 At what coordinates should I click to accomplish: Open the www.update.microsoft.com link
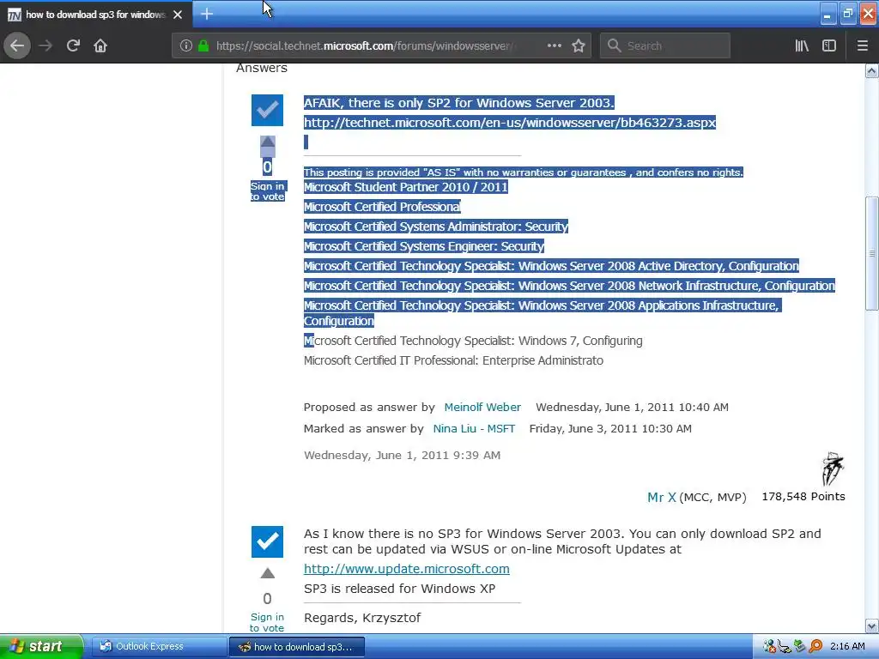[406, 569]
